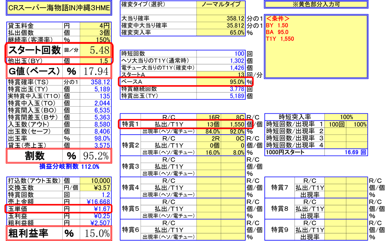Click the 特賞2 出現率 cell showing 8.0%
Viewport: 387px width, 241px height.
[x=233, y=152]
